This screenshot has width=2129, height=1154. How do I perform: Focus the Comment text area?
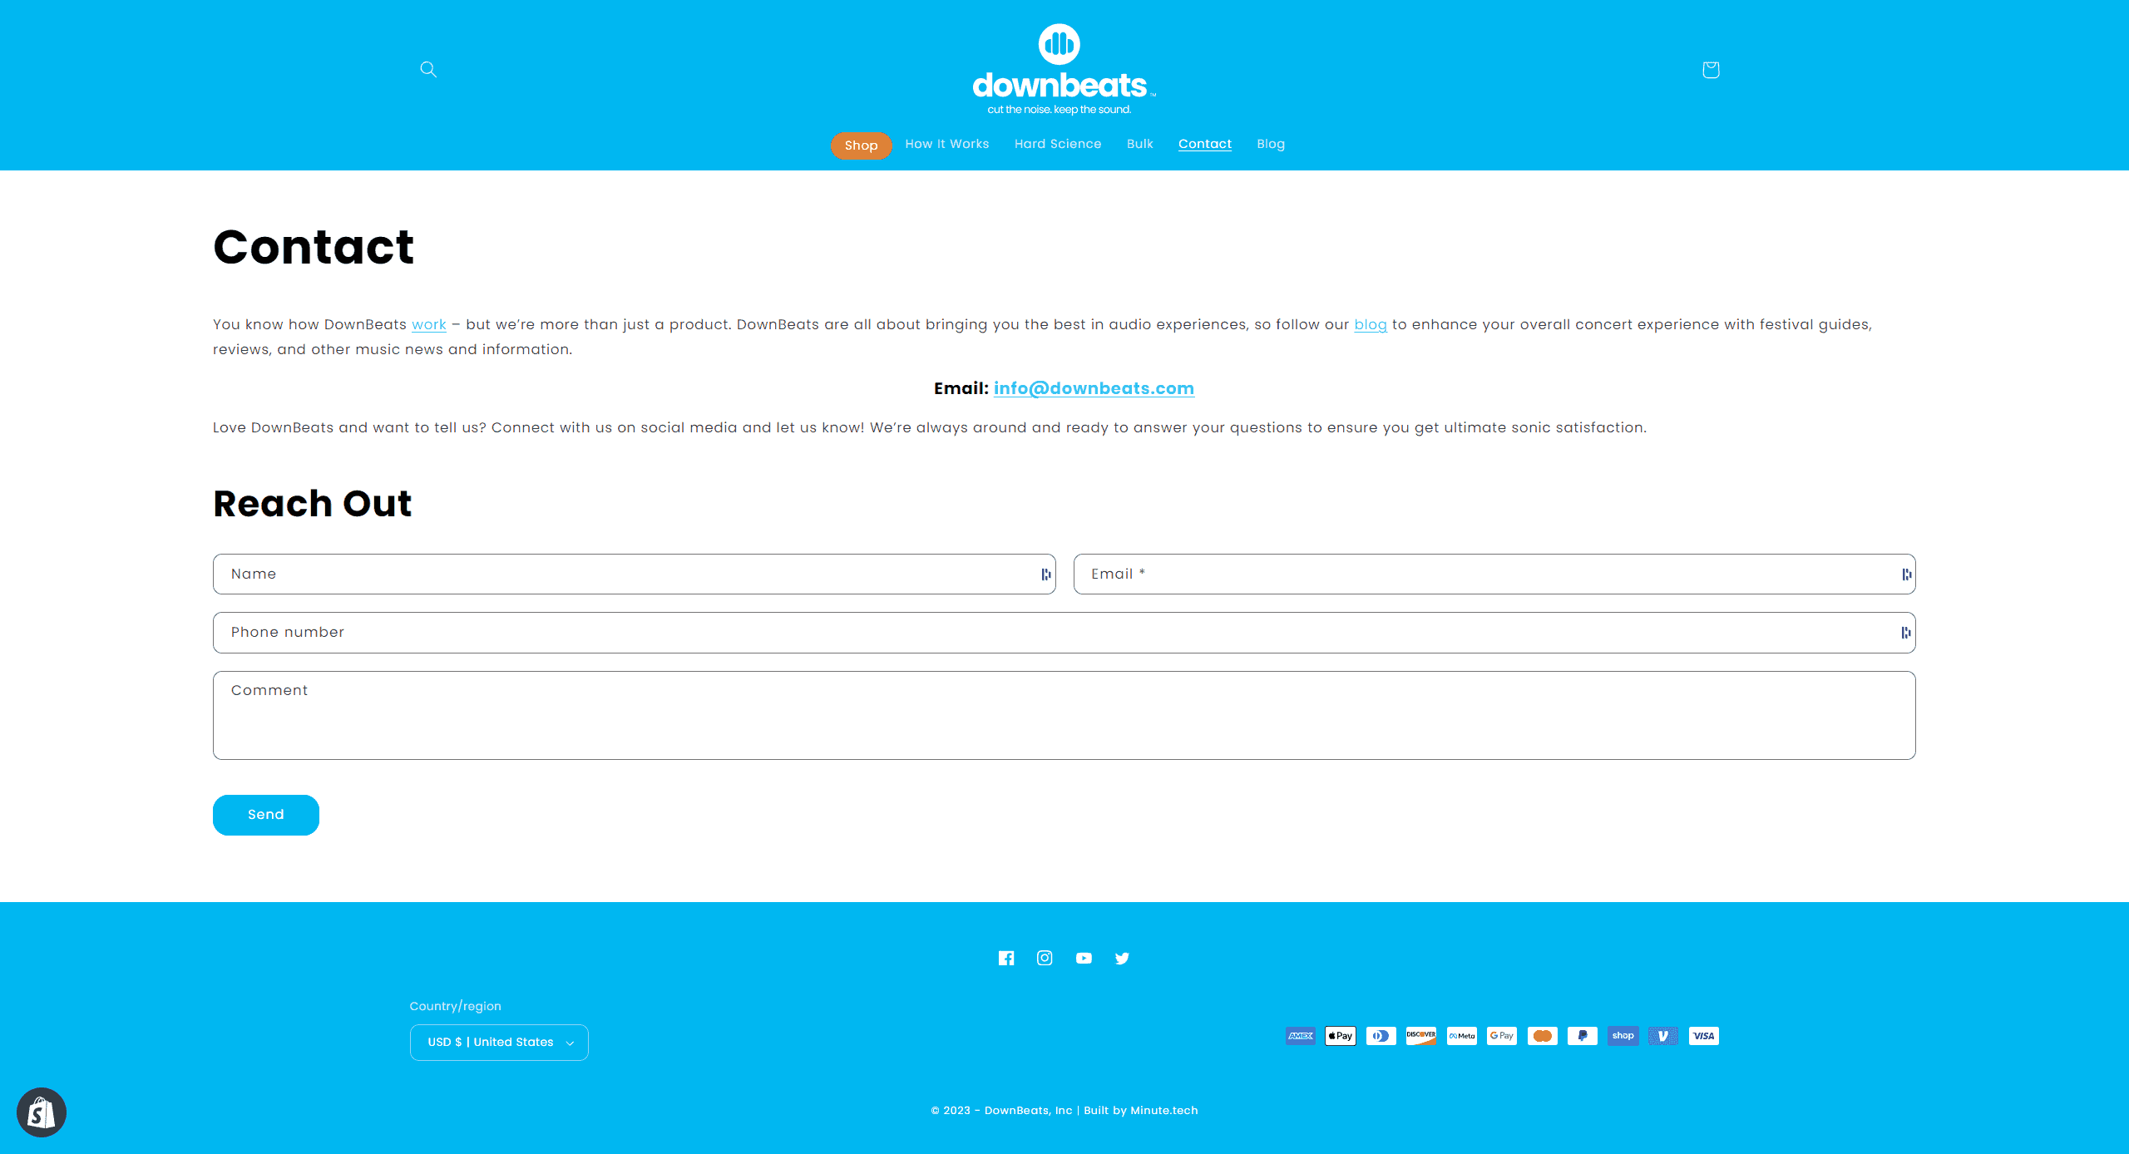coord(1064,715)
